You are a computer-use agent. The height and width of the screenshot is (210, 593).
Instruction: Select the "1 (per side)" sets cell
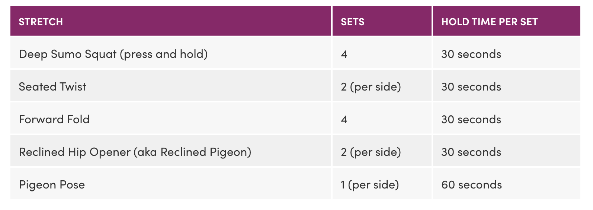tap(369, 185)
